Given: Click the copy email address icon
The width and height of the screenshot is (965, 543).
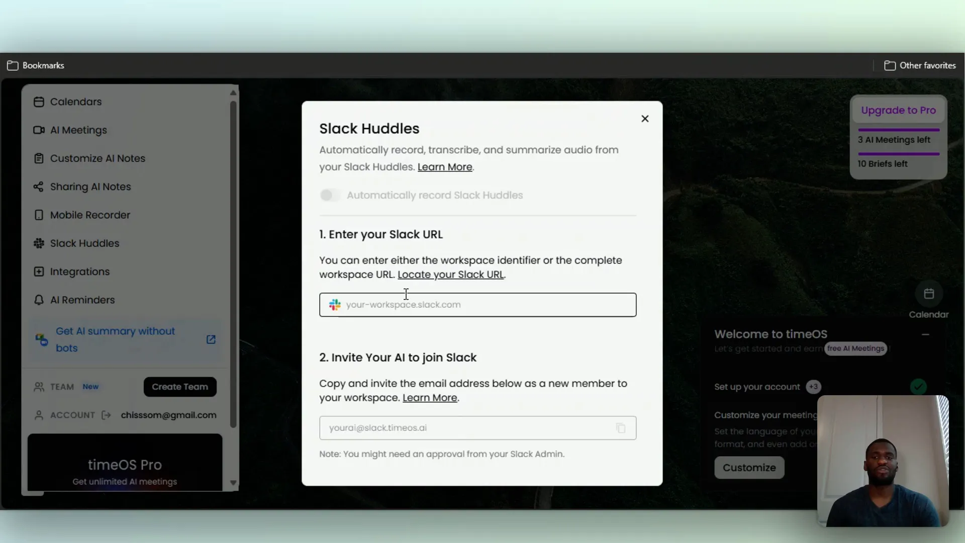Looking at the screenshot, I should coord(621,428).
